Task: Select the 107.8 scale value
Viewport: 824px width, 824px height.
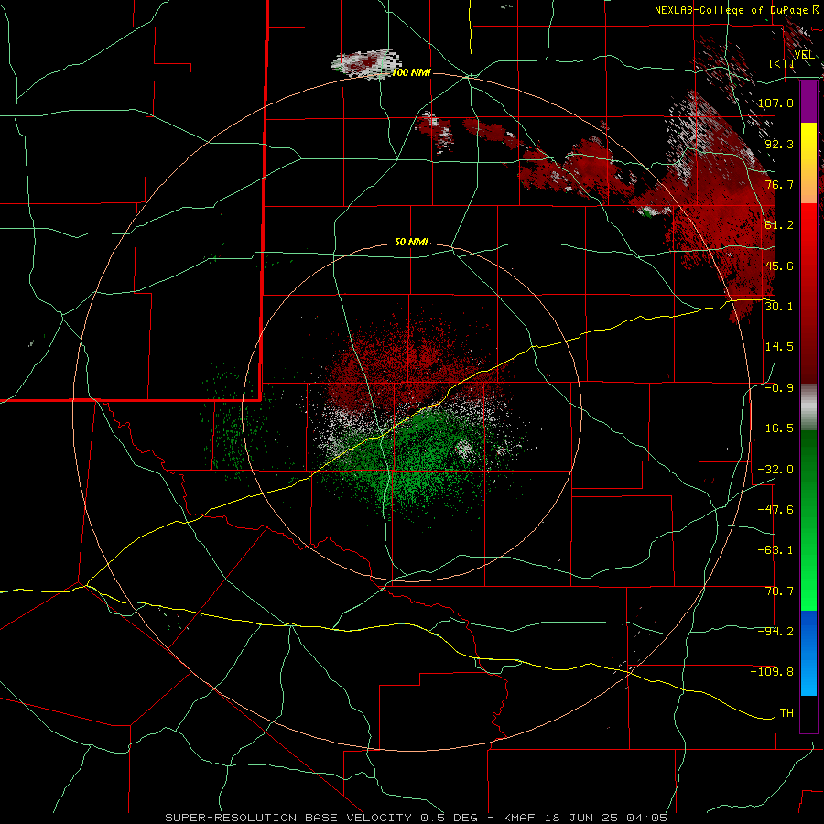Action: point(775,103)
